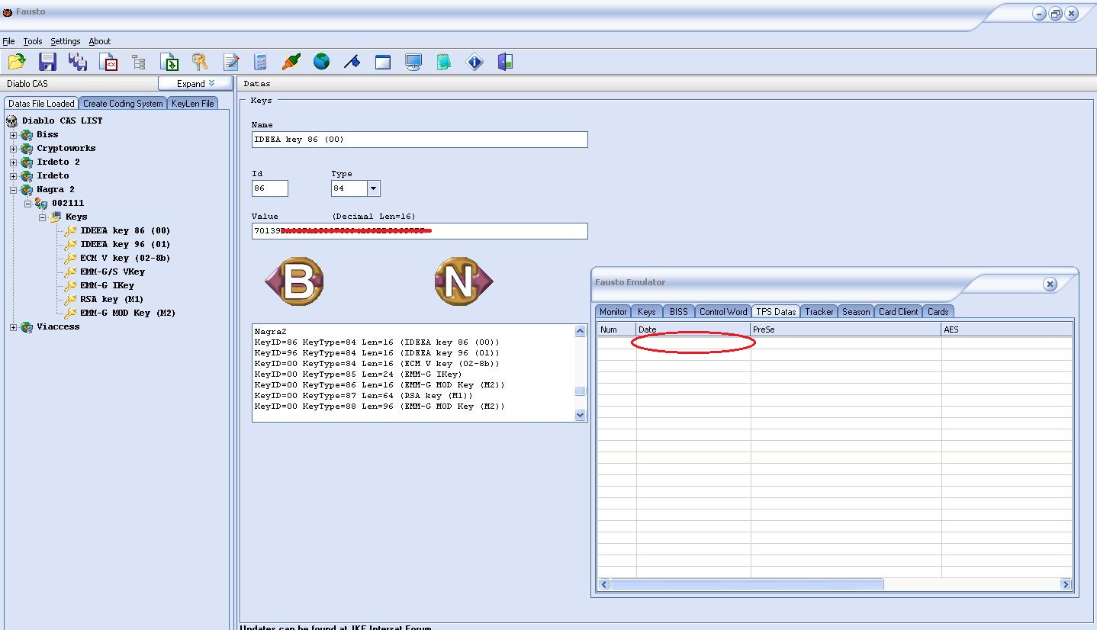Switch to Create Coding System tab

click(x=123, y=104)
